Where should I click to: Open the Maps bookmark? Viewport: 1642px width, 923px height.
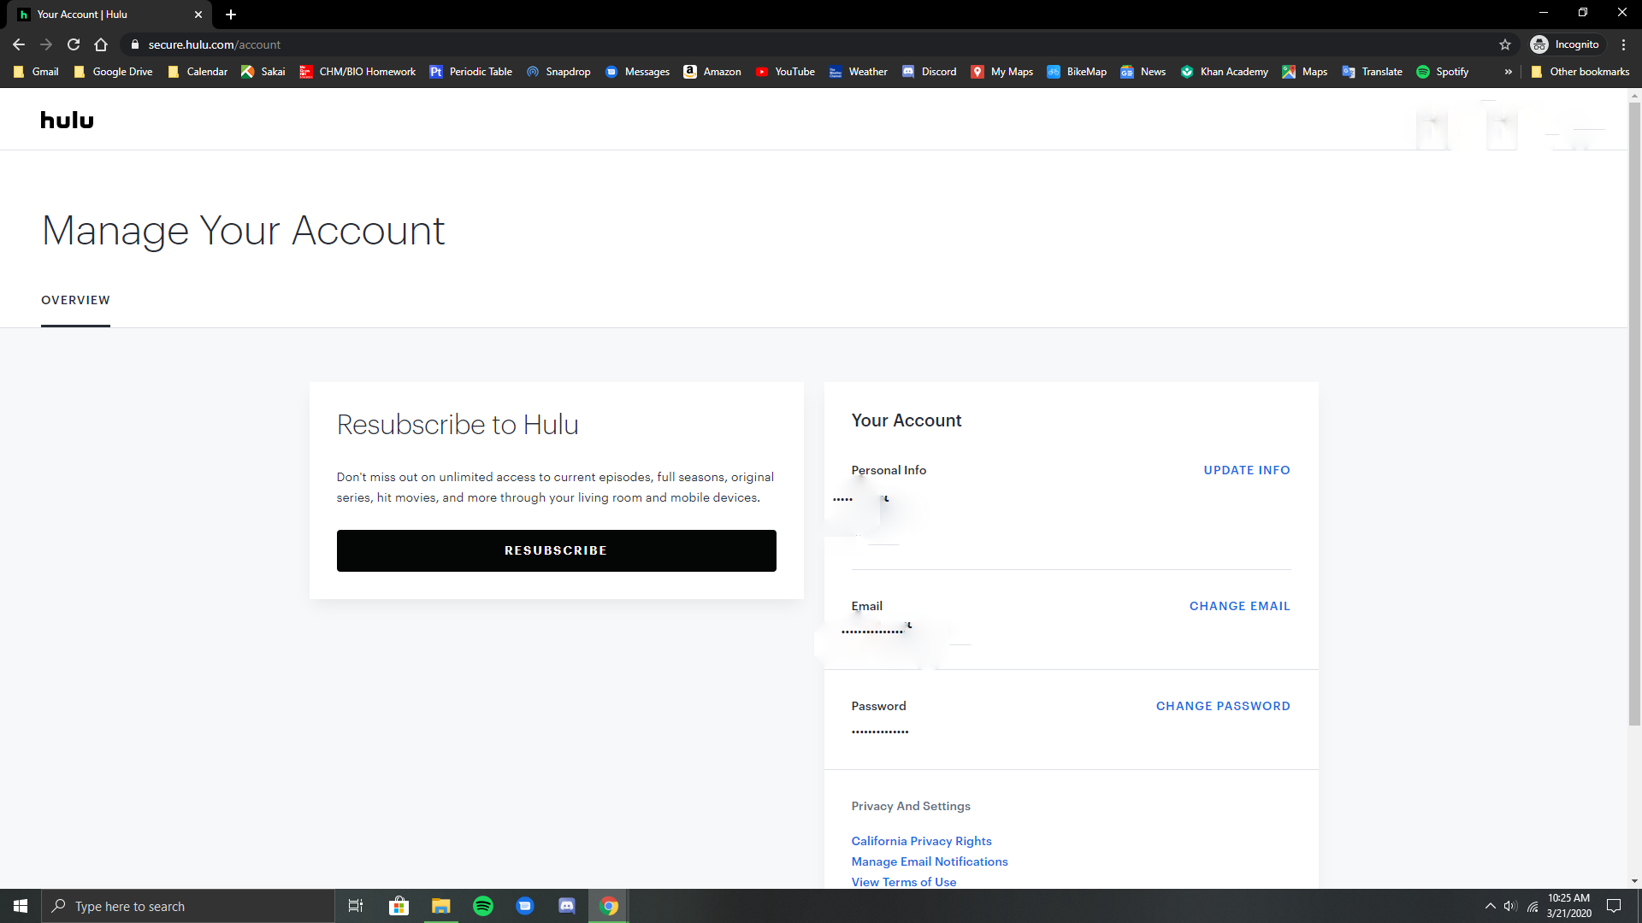[x=1305, y=72]
